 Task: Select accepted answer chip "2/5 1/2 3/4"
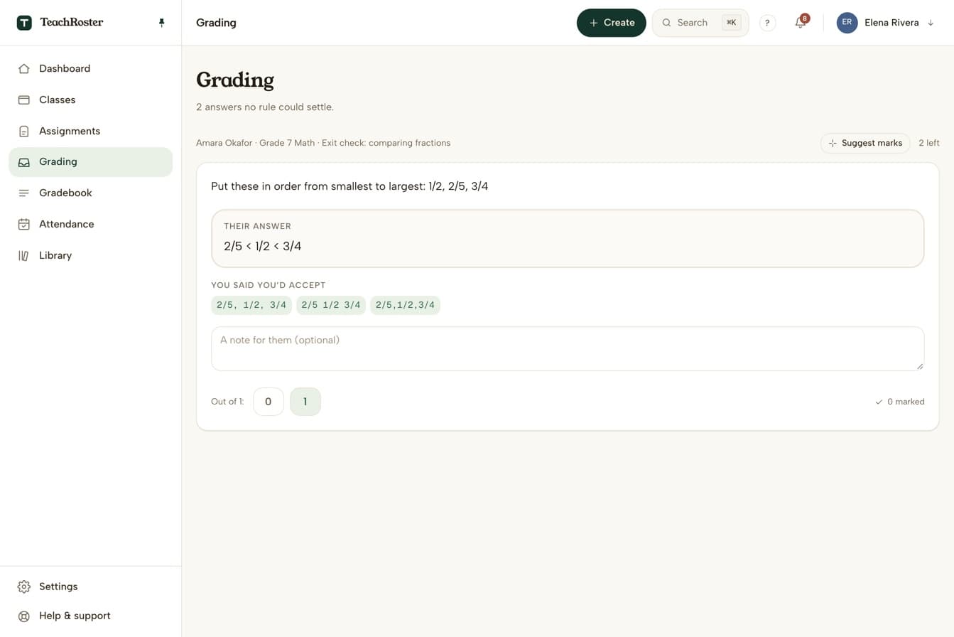click(x=331, y=306)
